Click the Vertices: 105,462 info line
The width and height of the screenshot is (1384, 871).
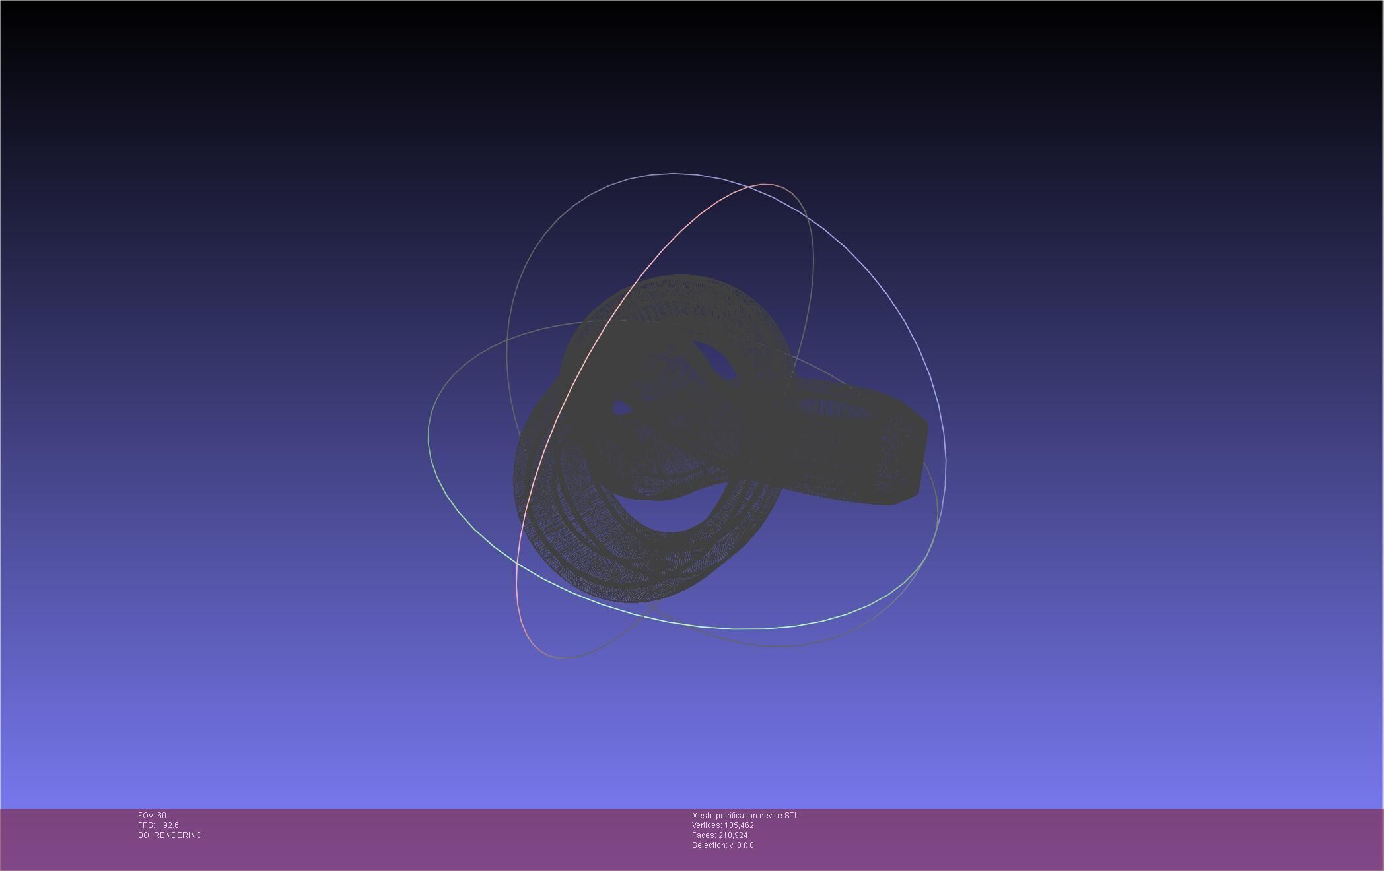point(722,825)
